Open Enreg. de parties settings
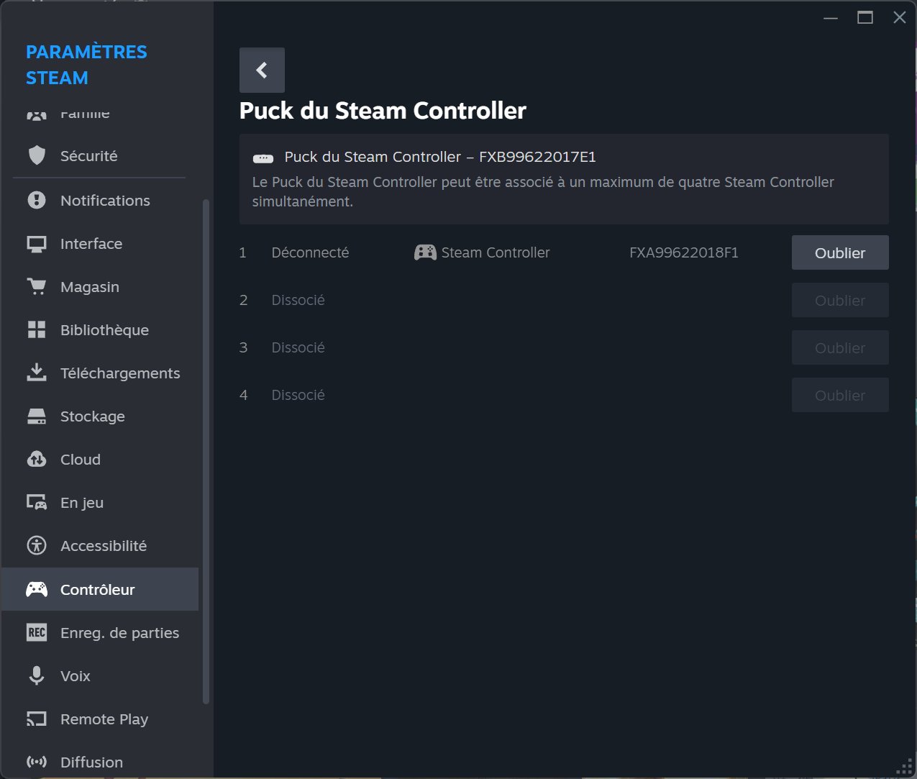Screen dimensions: 917x779 coord(100,633)
